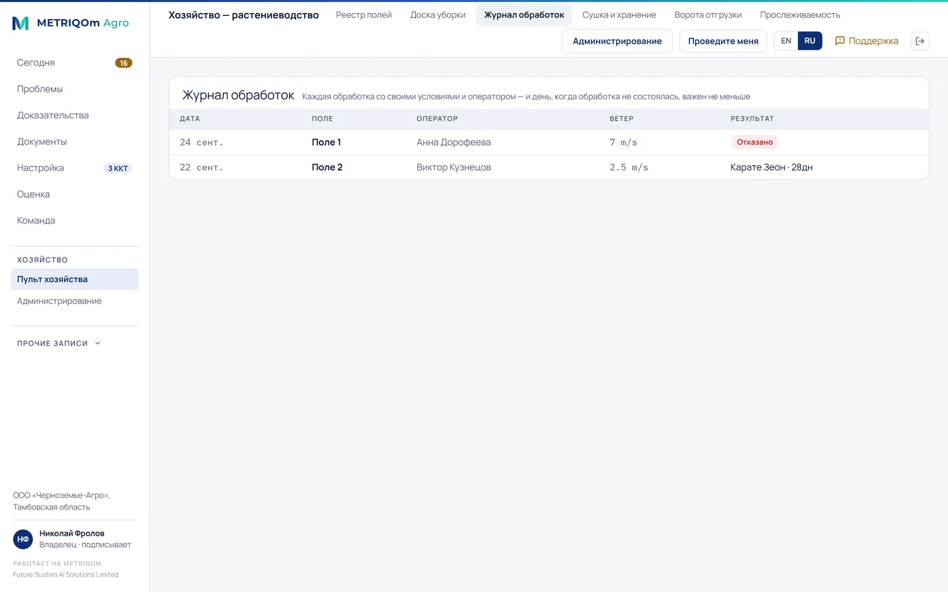948x592 pixels.
Task: Select the RU language option
Action: [810, 41]
